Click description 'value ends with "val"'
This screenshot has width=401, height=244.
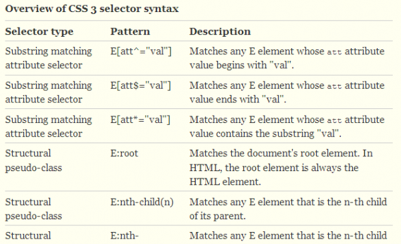coord(238,100)
